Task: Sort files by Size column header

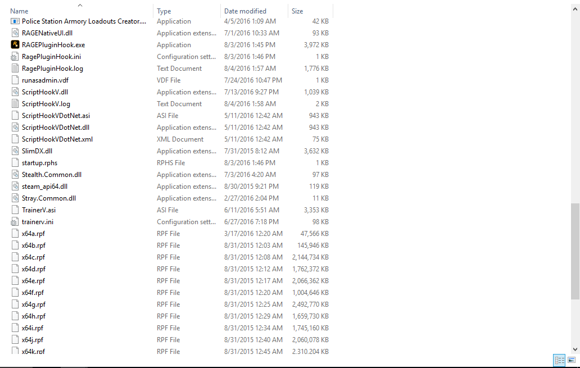Action: point(297,11)
